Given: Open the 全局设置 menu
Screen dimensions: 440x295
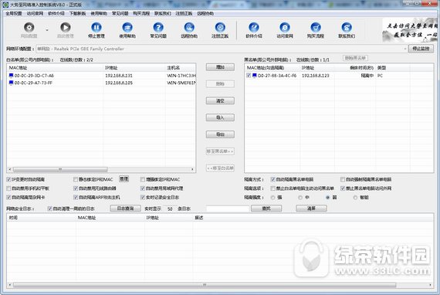Looking at the screenshot, I should point(14,13).
